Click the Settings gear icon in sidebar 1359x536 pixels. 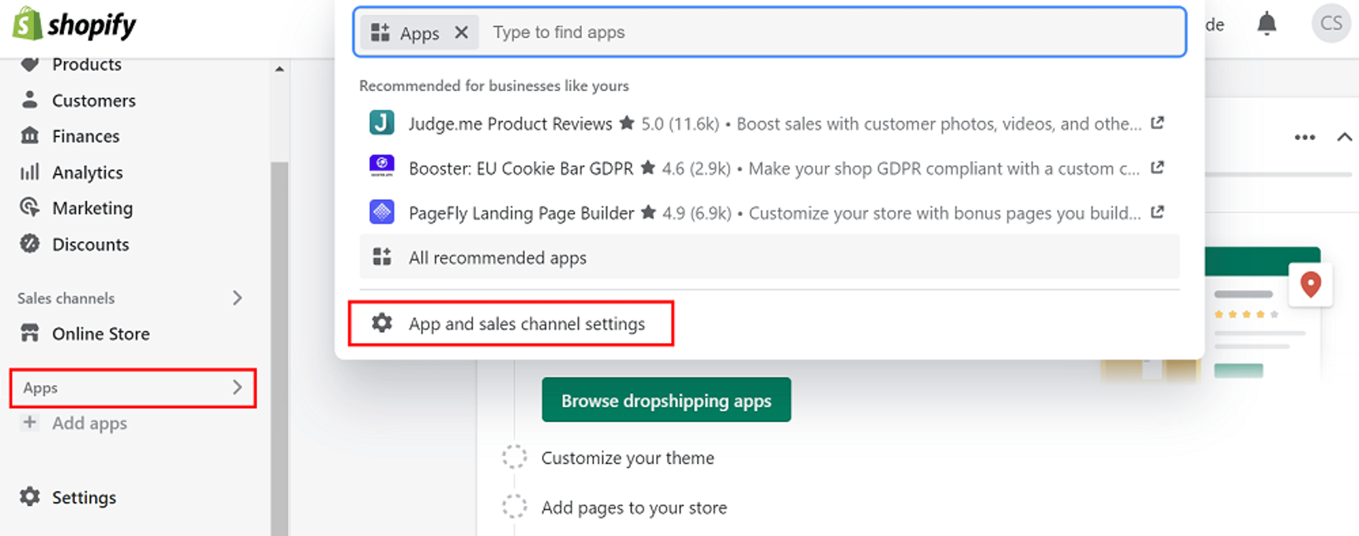pyautogui.click(x=29, y=496)
